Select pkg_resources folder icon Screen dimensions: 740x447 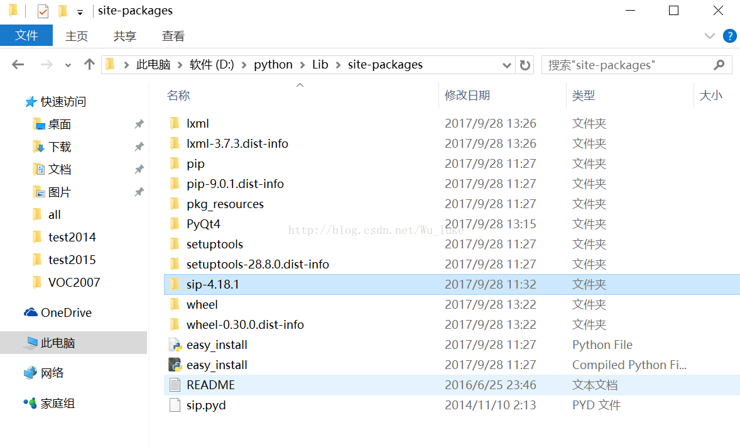[175, 204]
